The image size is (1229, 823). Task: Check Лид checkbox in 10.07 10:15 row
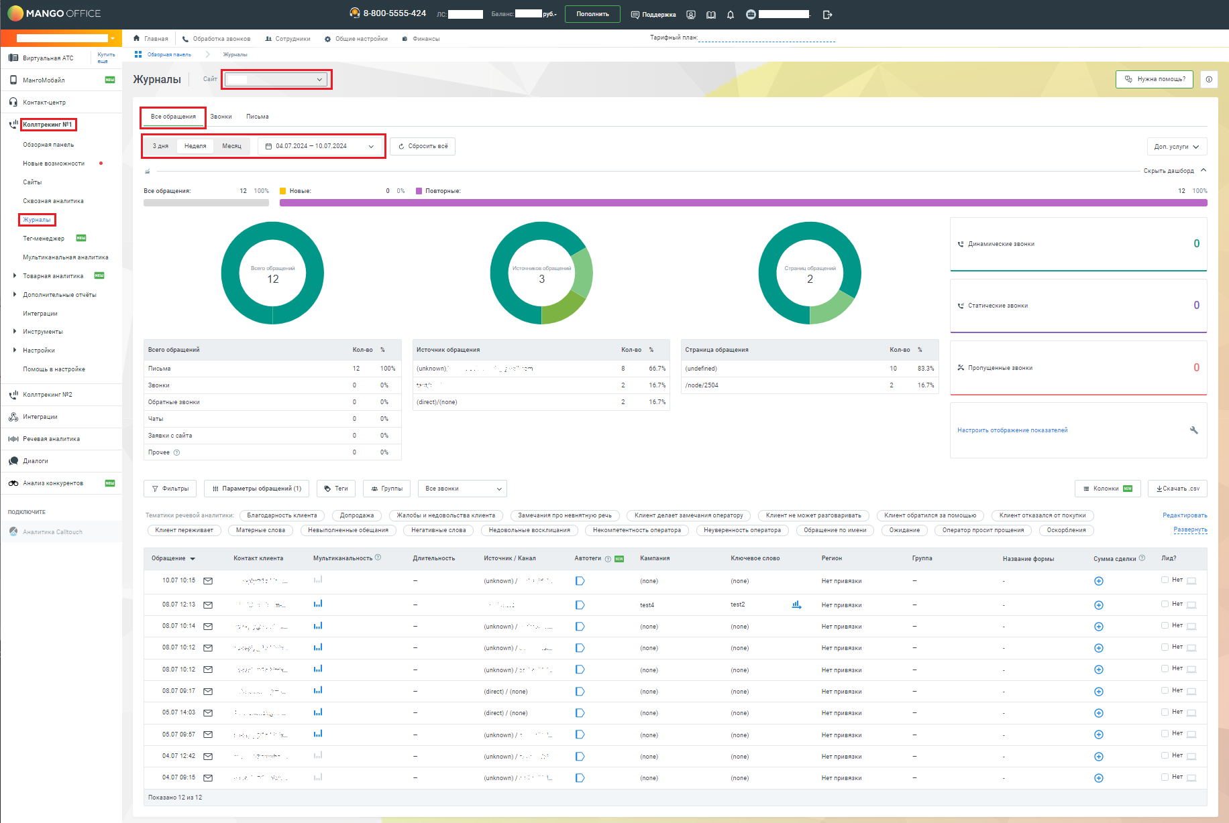coord(1165,580)
